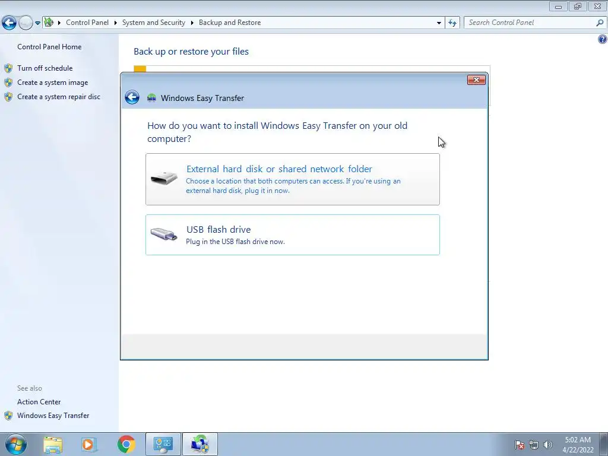
Task: Open Create a system repair disc link
Action: [59, 97]
